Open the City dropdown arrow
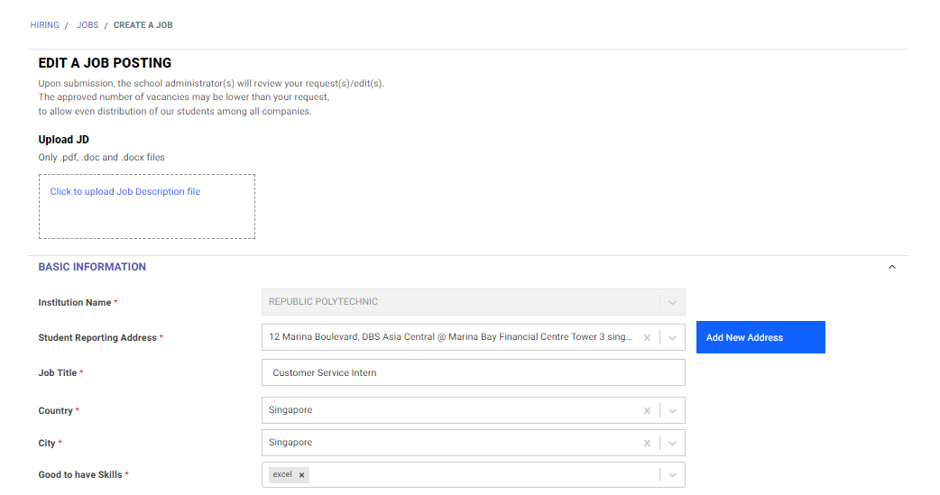Image resolution: width=940 pixels, height=495 pixels. tap(672, 443)
